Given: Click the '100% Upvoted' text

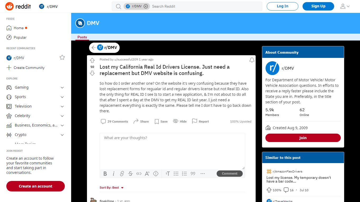Looking at the screenshot, I should coord(241,122).
